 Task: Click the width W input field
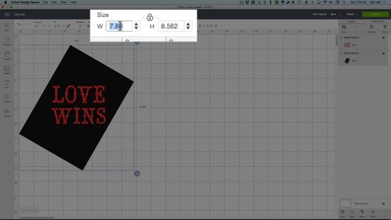pyautogui.click(x=119, y=26)
